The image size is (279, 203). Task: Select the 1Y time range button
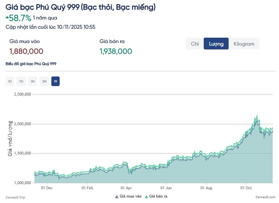click(x=55, y=81)
